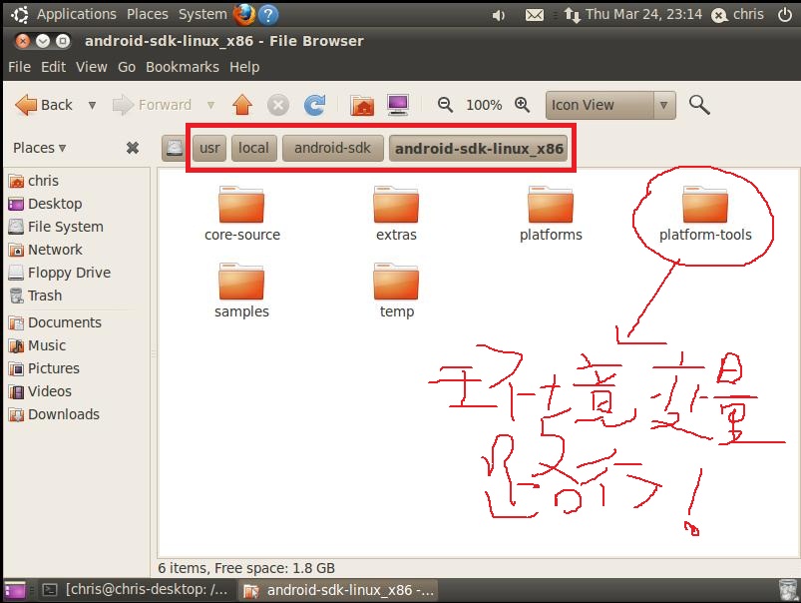The width and height of the screenshot is (801, 603).
Task: Select android-sdk-linux_x86 path button
Action: (x=479, y=149)
